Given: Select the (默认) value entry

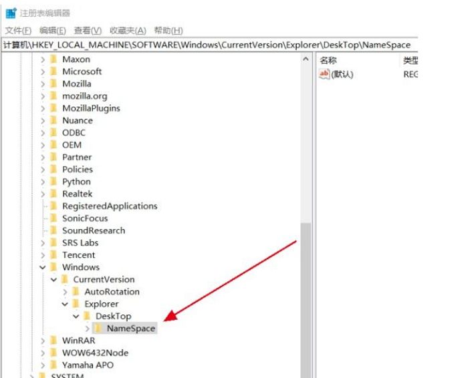Looking at the screenshot, I should click(342, 74).
